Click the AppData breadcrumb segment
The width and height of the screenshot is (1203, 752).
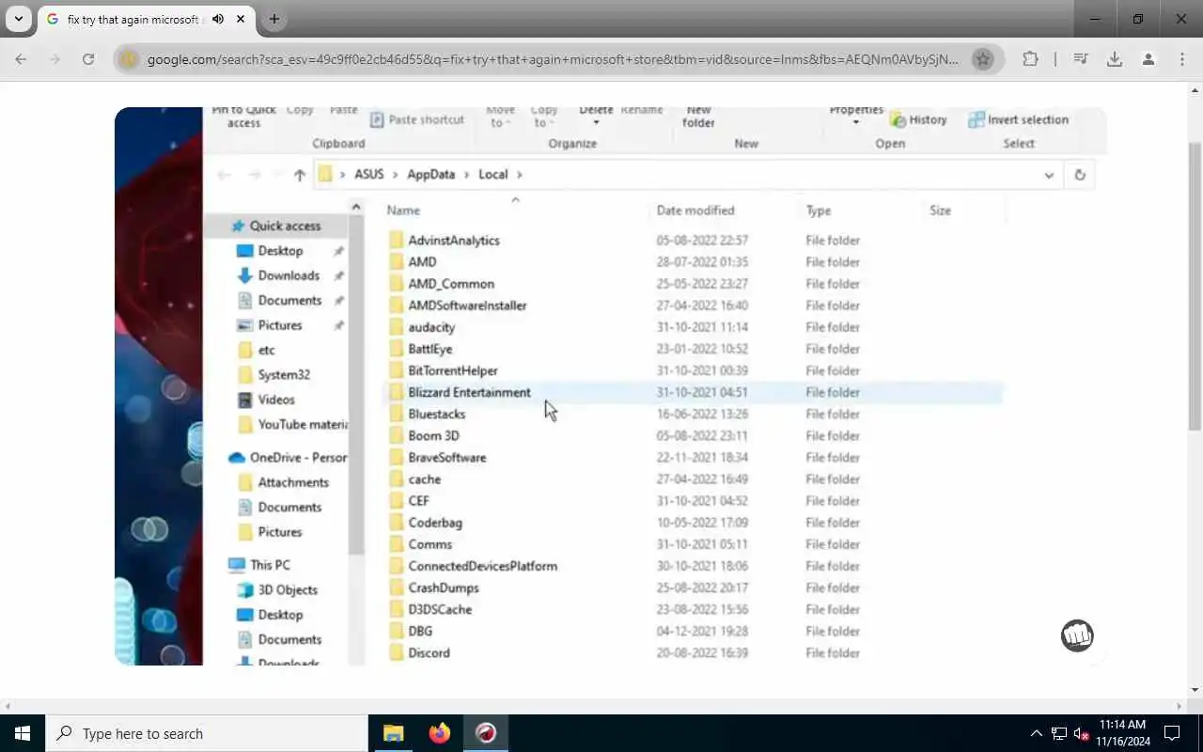point(430,175)
